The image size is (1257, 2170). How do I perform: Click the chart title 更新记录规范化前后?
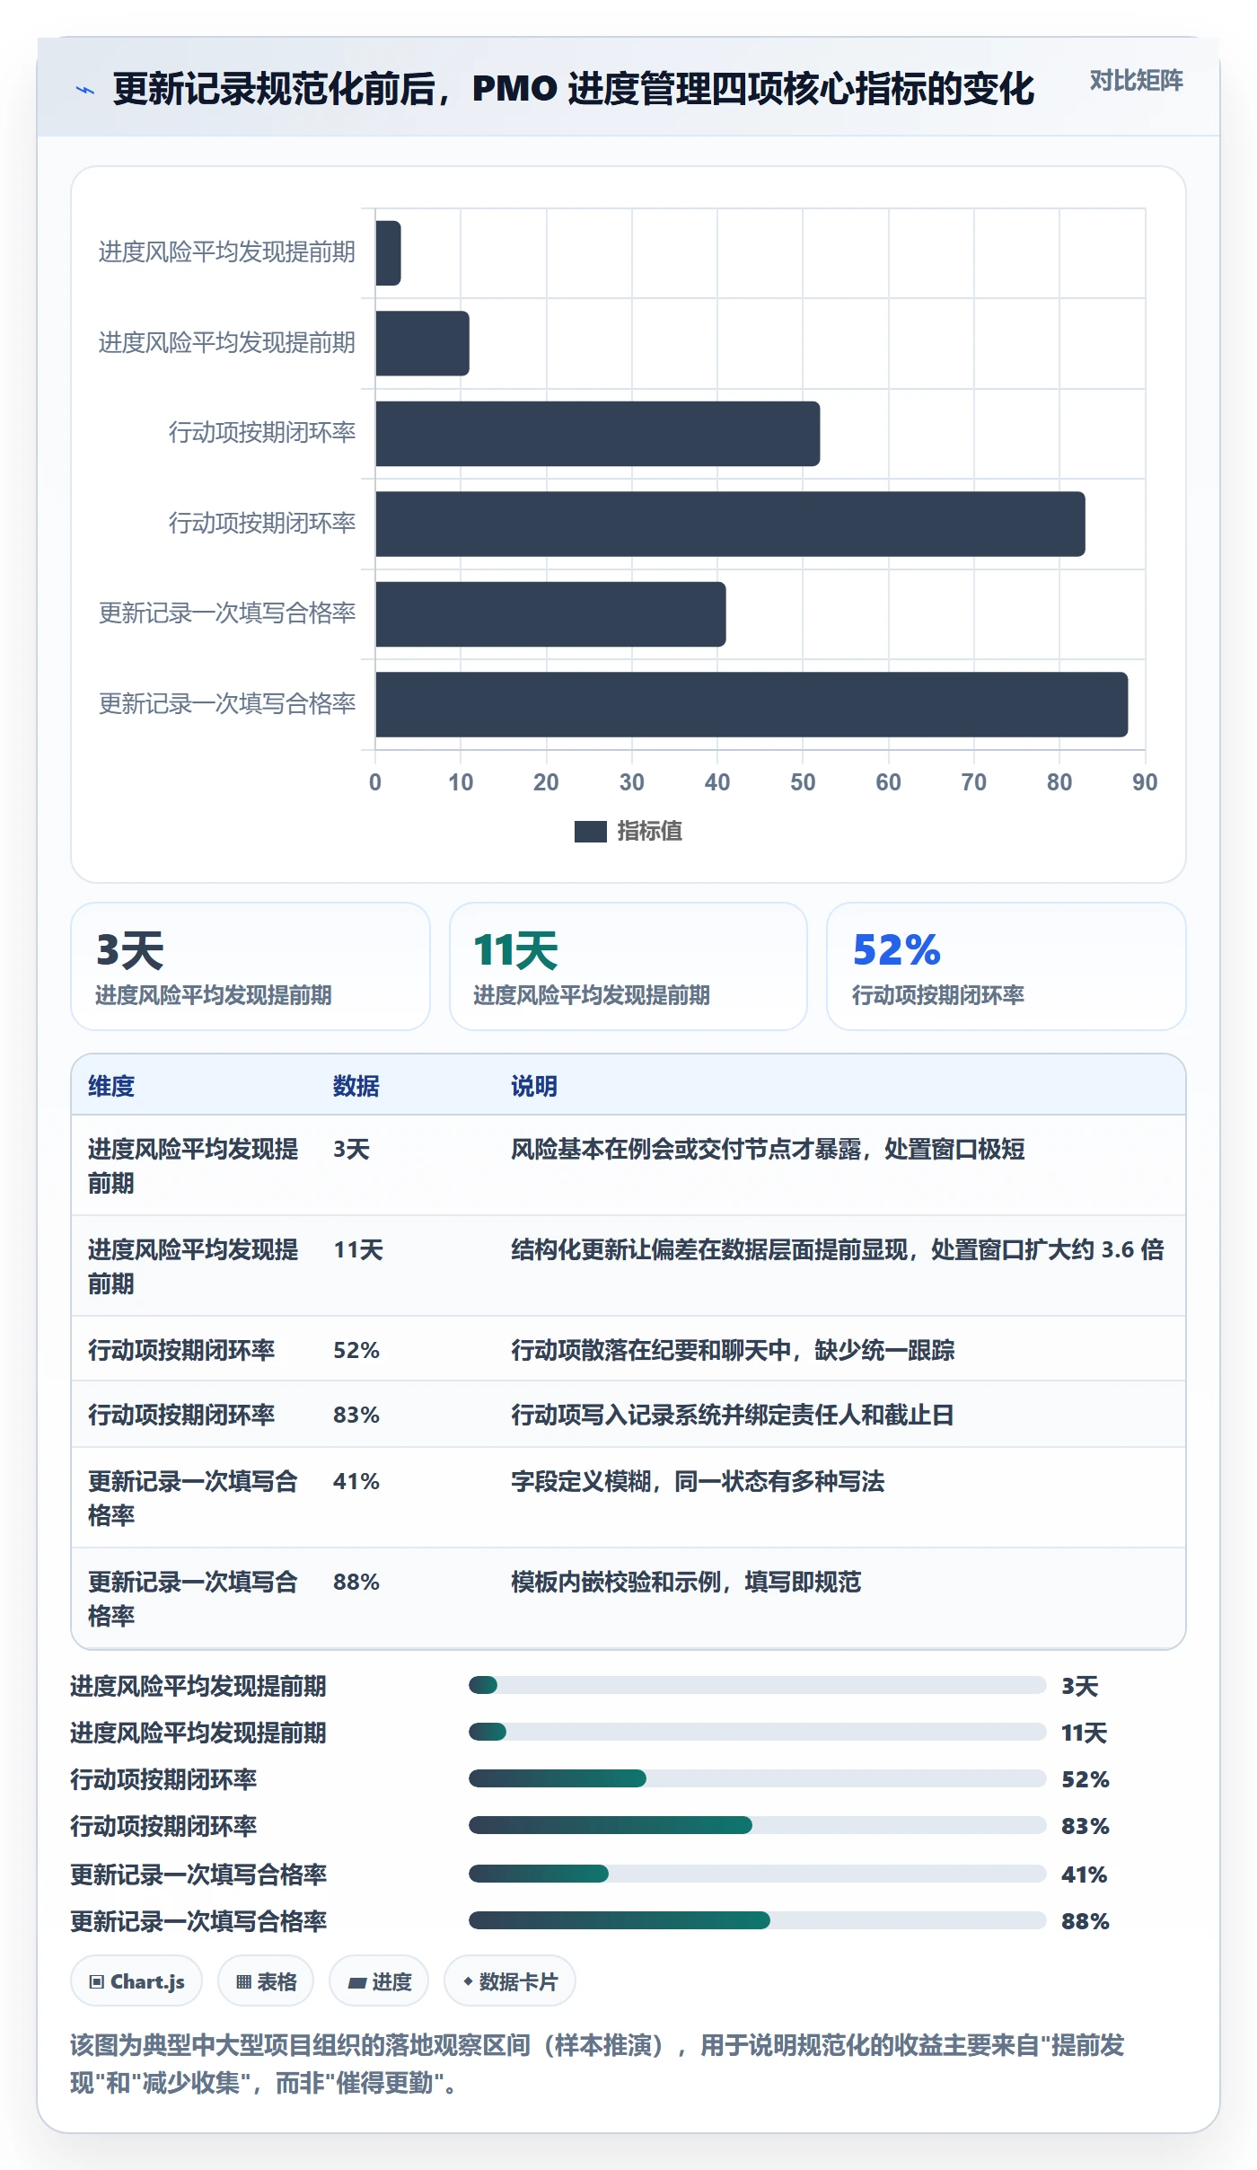click(x=574, y=89)
